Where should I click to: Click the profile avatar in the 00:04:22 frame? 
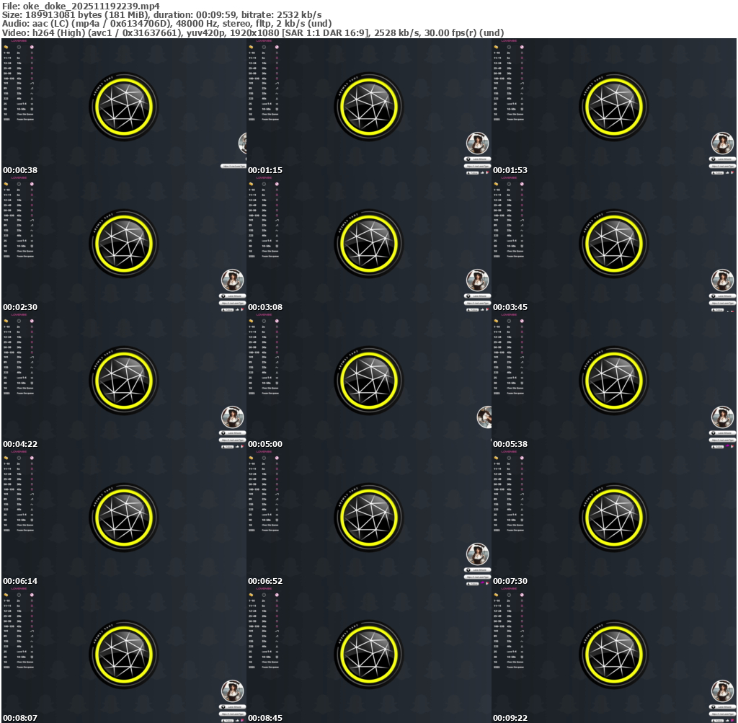coord(232,417)
